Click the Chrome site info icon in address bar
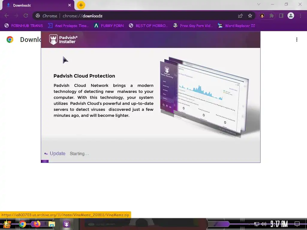 [38, 16]
